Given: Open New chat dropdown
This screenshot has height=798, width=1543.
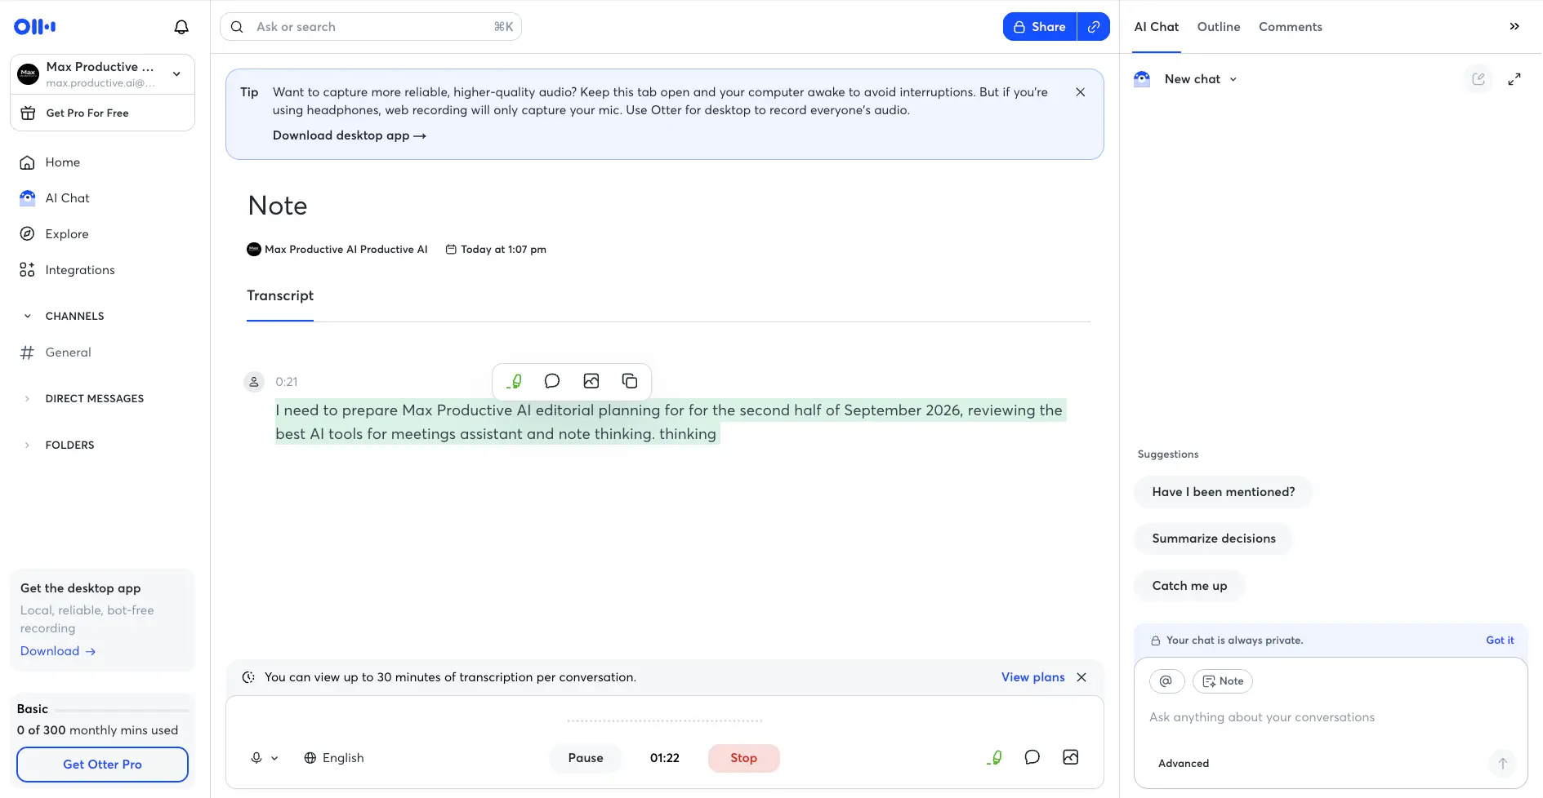Looking at the screenshot, I should click(1201, 79).
